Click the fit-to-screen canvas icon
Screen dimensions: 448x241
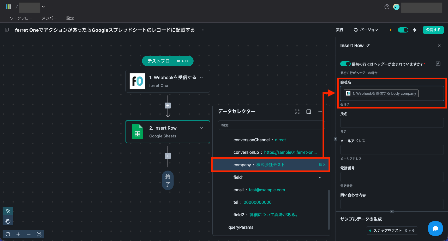coord(39,234)
